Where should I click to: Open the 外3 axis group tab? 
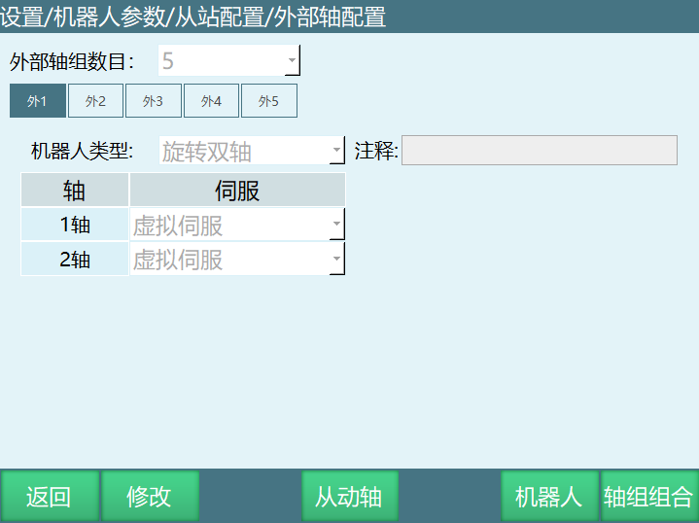[x=153, y=101]
